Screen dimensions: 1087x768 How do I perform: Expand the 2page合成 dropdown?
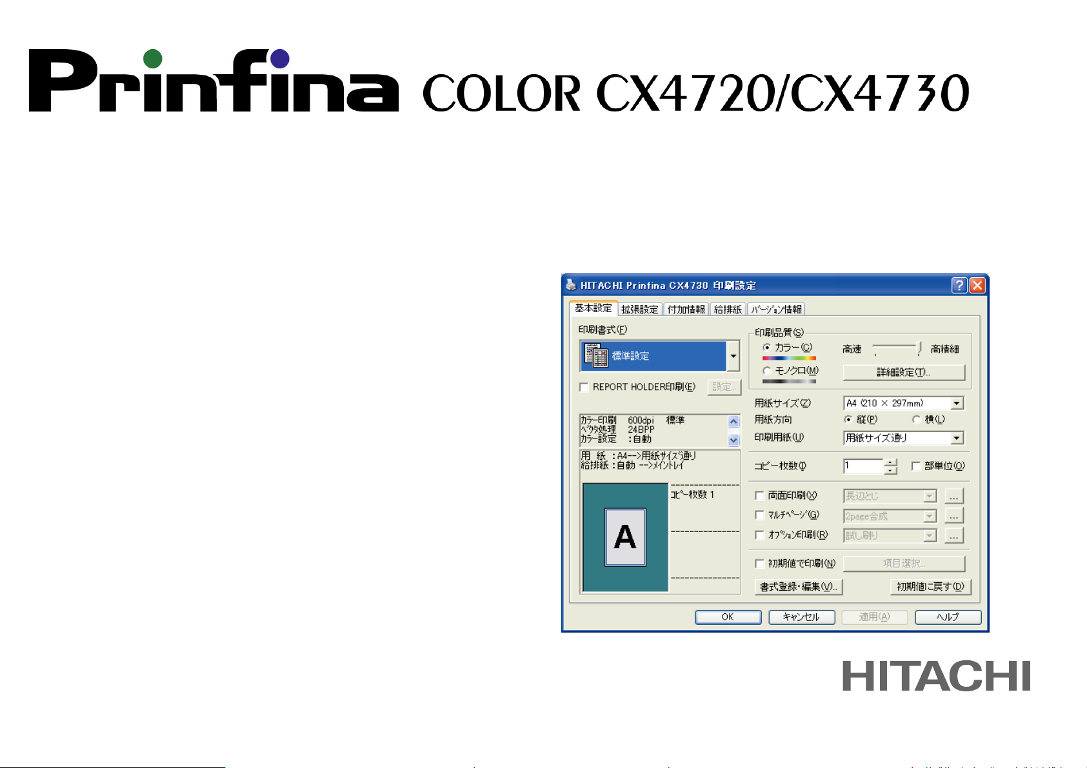[930, 516]
